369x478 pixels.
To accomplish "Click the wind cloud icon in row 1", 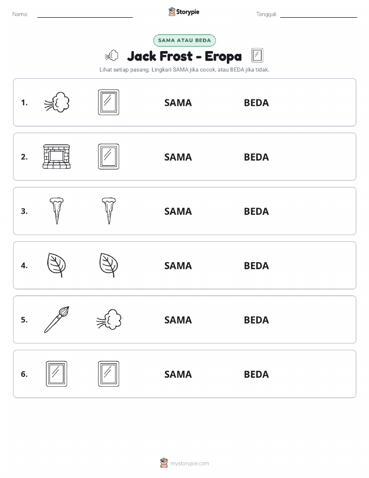I will (x=57, y=102).
